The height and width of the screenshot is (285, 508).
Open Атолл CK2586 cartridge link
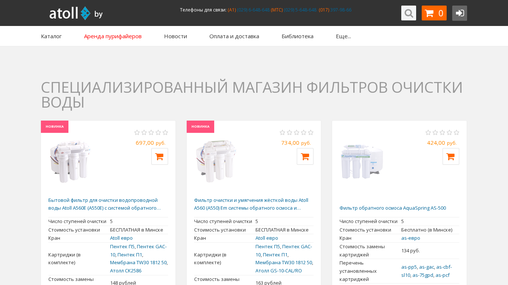click(126, 271)
